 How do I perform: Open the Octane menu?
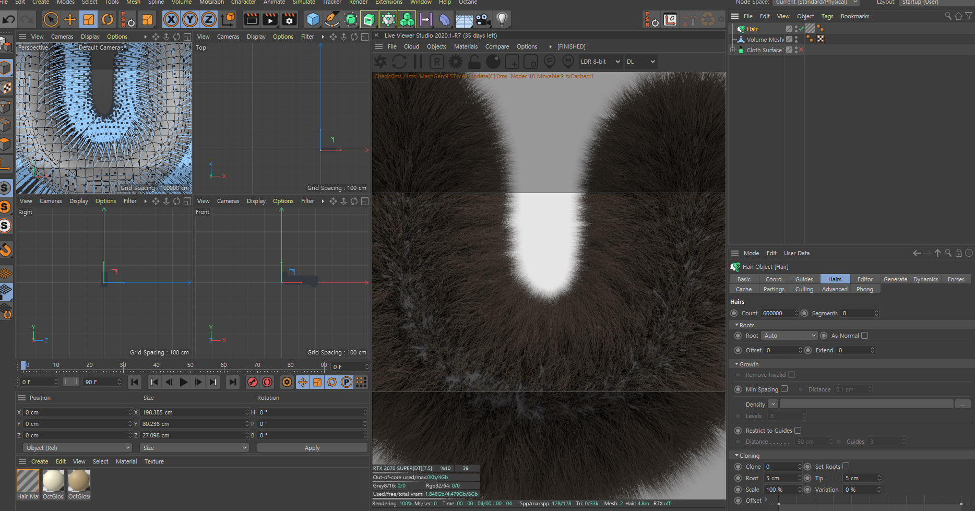(468, 2)
